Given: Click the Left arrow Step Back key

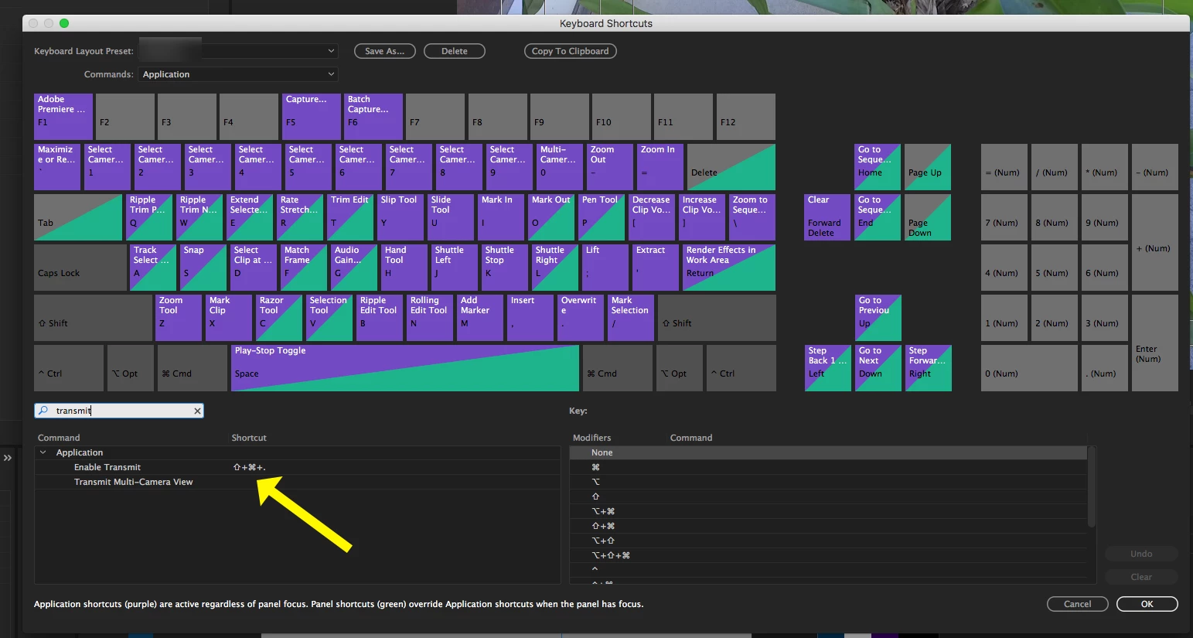Looking at the screenshot, I should [x=827, y=367].
